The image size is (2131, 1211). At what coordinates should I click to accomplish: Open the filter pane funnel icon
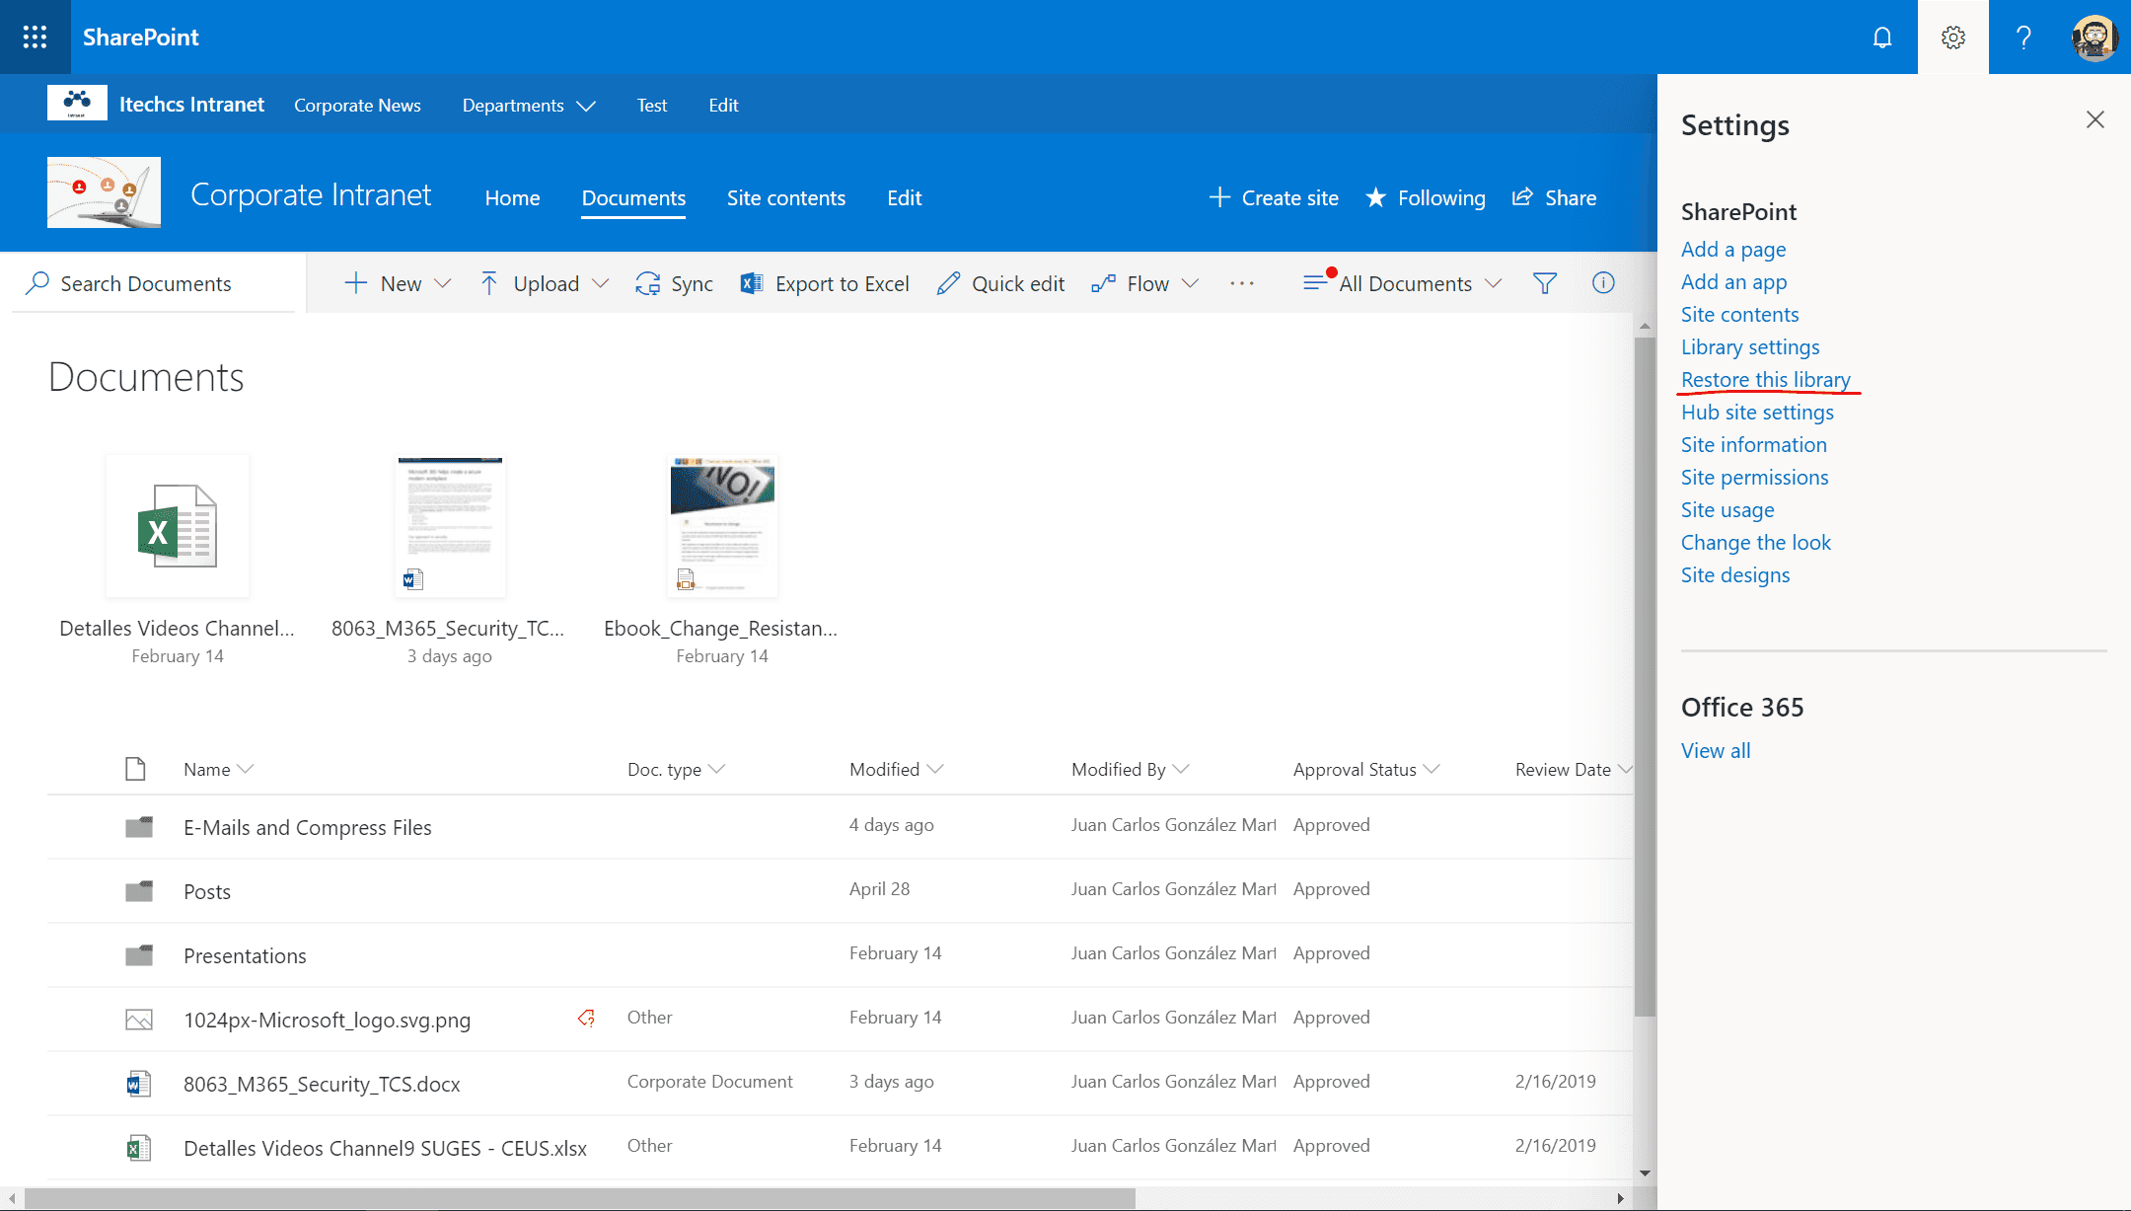pos(1545,283)
